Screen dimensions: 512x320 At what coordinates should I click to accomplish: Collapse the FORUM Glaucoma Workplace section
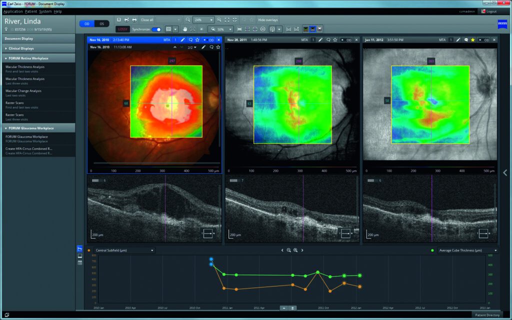point(38,128)
